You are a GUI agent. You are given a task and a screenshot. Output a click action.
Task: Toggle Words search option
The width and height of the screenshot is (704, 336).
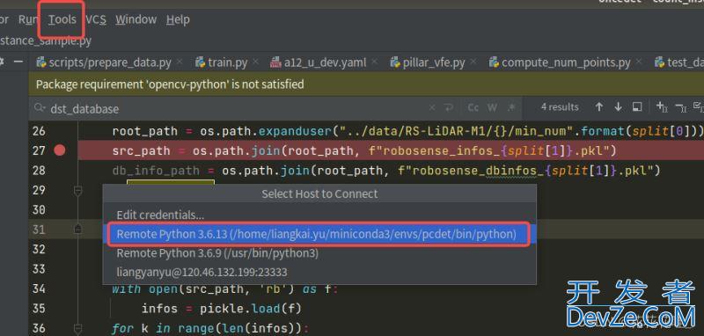[x=492, y=107]
